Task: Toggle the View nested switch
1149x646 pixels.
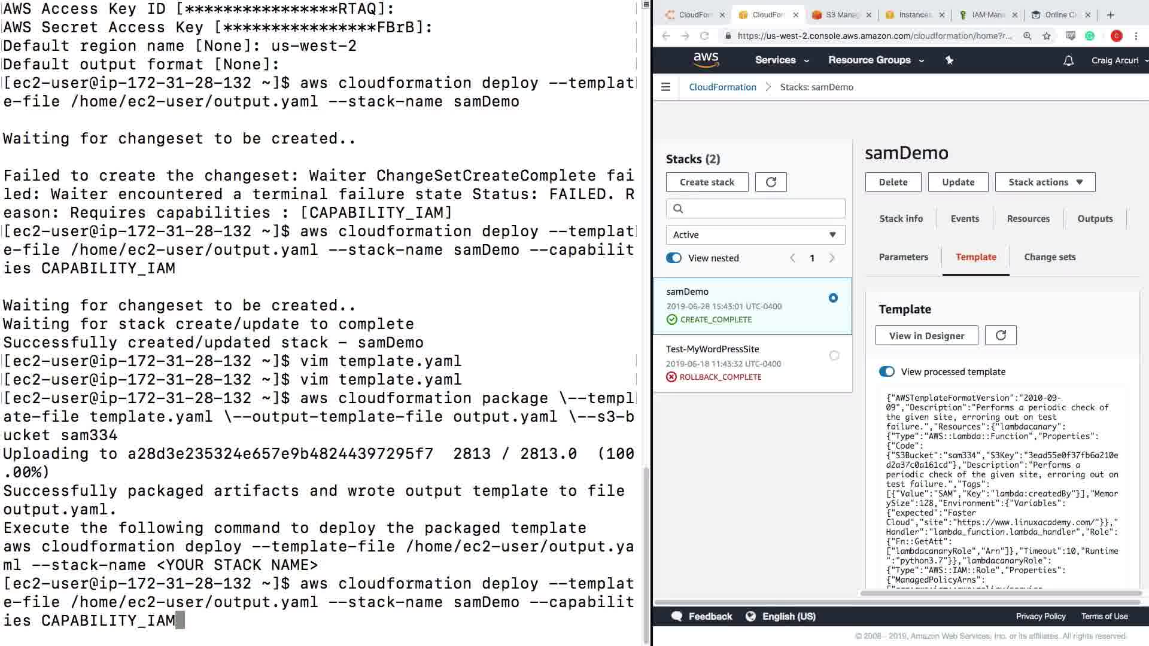Action: [x=674, y=258]
